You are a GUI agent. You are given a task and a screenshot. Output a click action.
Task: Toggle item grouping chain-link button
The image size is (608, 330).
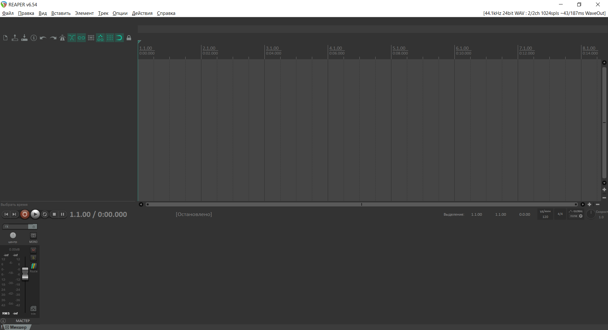81,38
